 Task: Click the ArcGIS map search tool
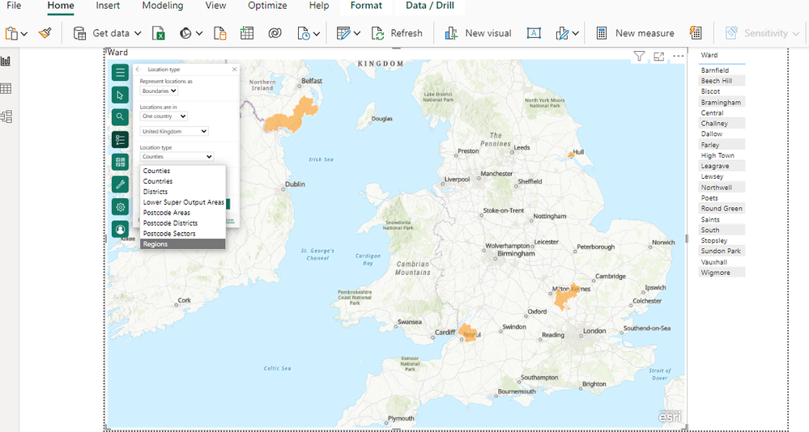pyautogui.click(x=120, y=117)
